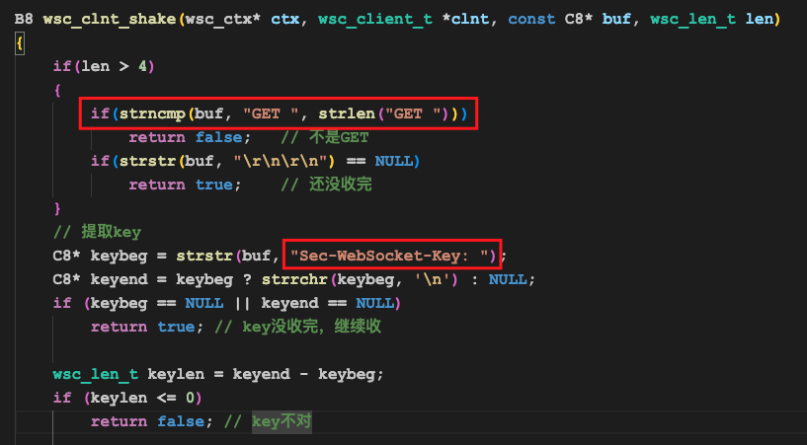
Task: Place cursor on the if(len > 4) condition
Action: pyautogui.click(x=104, y=66)
